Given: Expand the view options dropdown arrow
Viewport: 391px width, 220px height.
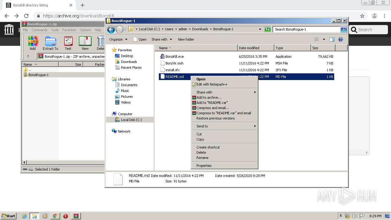Looking at the screenshot, I should click(x=324, y=39).
